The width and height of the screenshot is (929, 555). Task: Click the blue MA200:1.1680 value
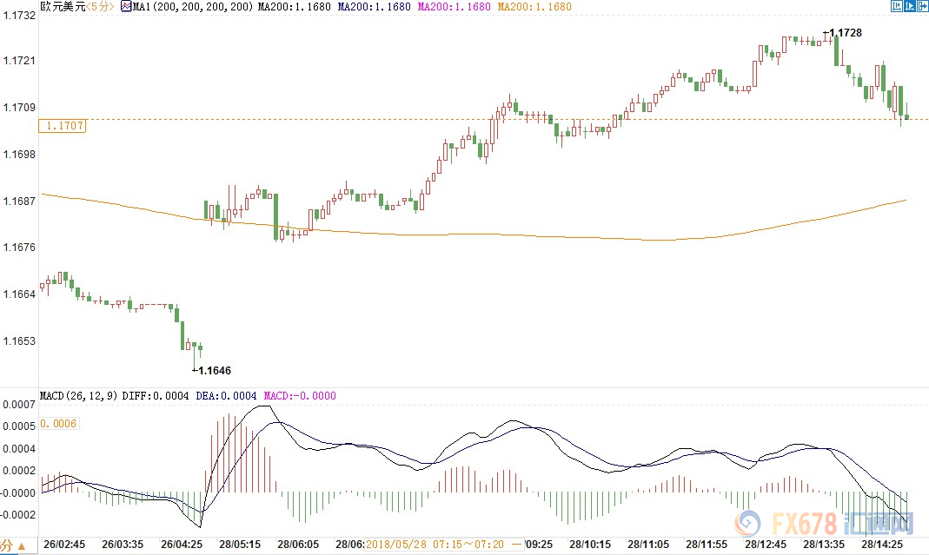(374, 7)
